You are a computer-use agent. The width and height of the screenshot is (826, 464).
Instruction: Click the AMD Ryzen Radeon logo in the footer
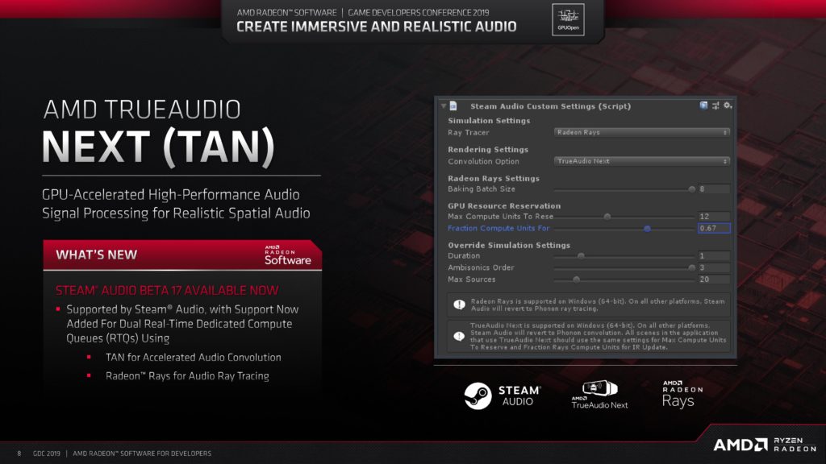[x=765, y=445]
